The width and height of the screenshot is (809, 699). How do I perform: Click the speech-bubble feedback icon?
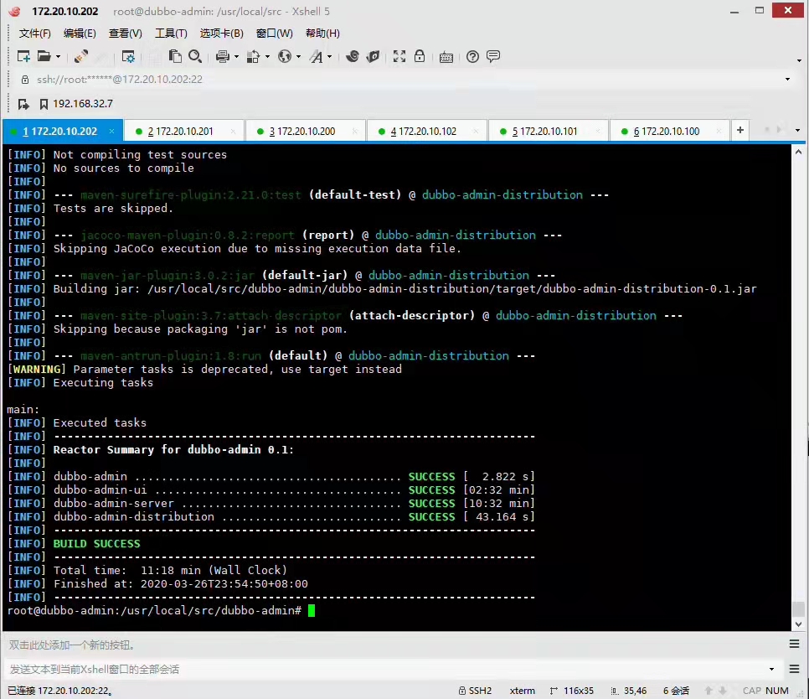click(x=493, y=56)
